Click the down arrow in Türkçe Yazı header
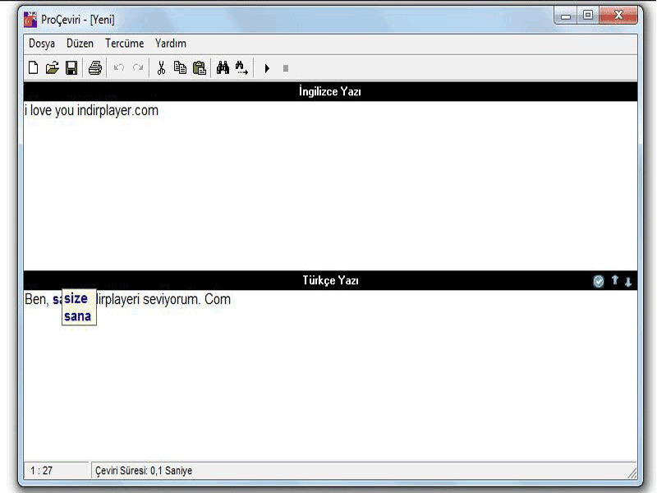657x493 pixels. 628,282
